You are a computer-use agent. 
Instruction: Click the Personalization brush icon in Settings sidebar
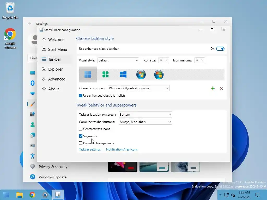(x=33, y=104)
